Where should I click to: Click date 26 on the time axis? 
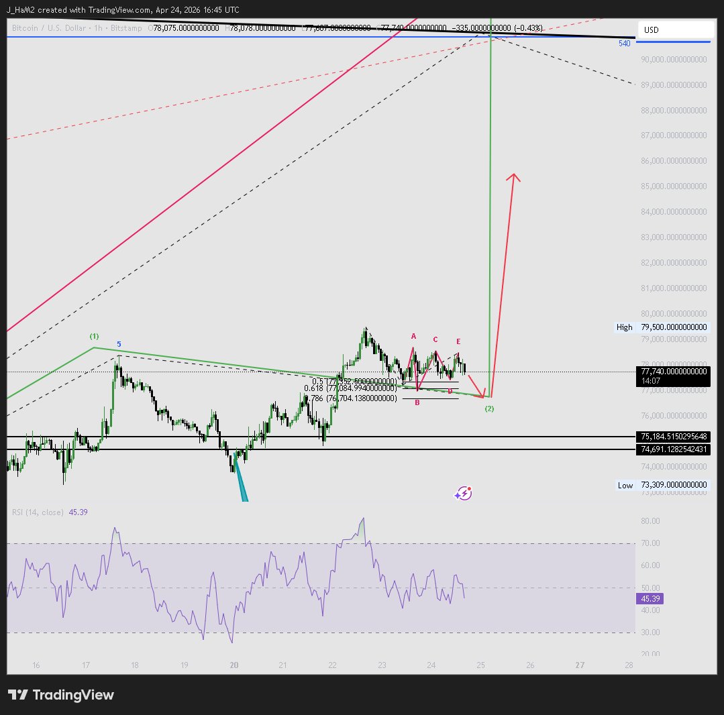click(x=530, y=665)
